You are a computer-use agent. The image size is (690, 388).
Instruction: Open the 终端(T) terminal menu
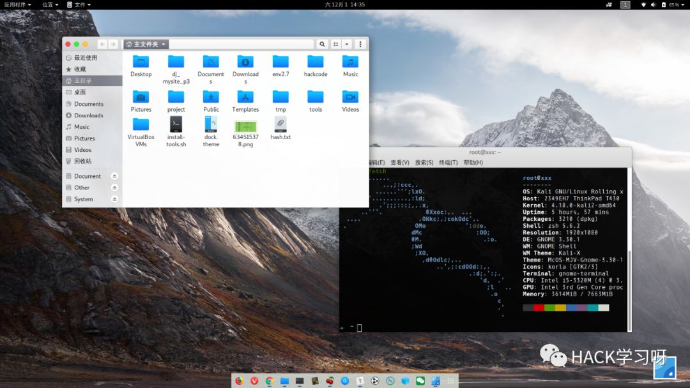448,163
